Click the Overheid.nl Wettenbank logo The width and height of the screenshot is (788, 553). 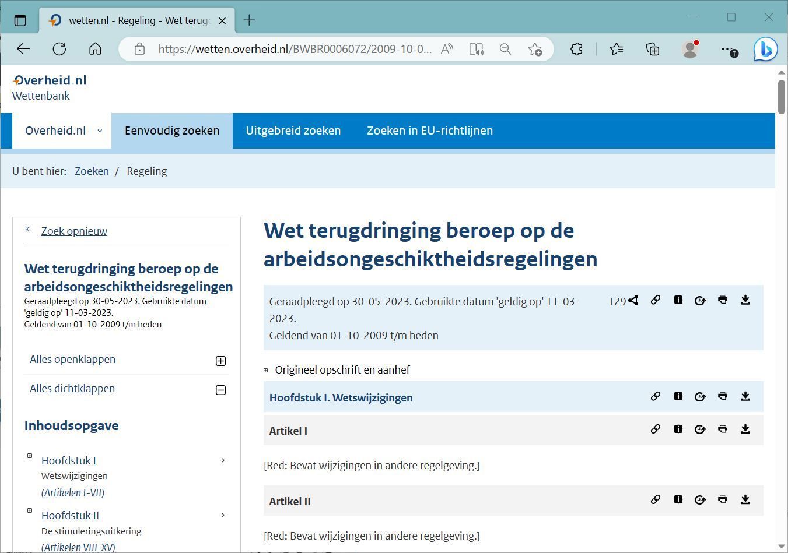point(49,87)
